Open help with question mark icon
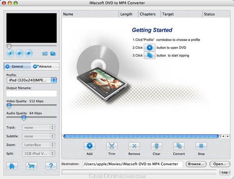 (x=51, y=166)
